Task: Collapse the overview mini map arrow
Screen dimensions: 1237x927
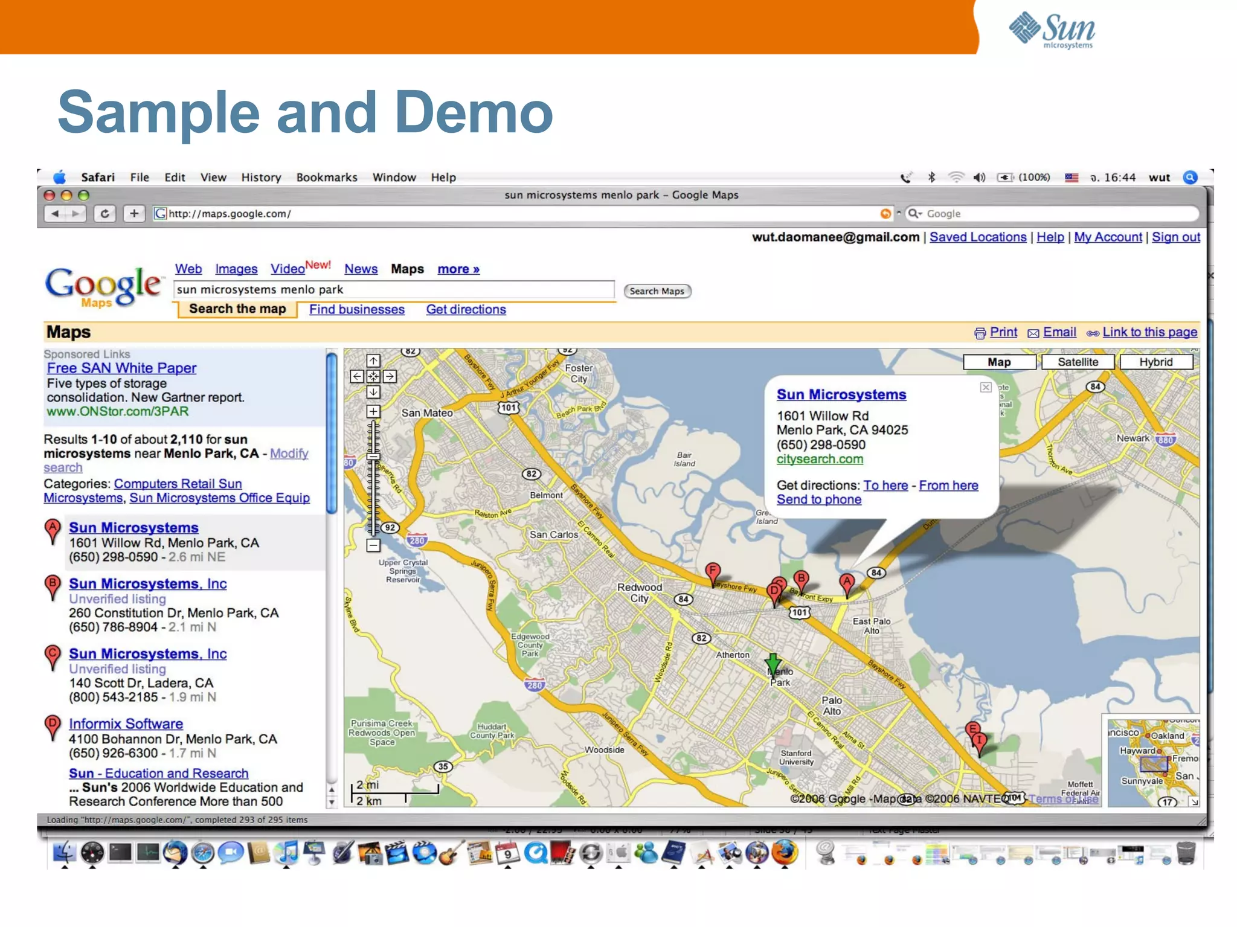Action: pos(1194,801)
